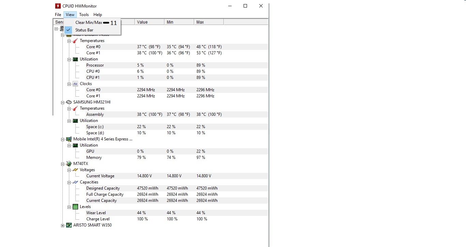Click ARISTO SMART W350 device icon
Image resolution: width=466 pixels, height=247 pixels.
69,225
